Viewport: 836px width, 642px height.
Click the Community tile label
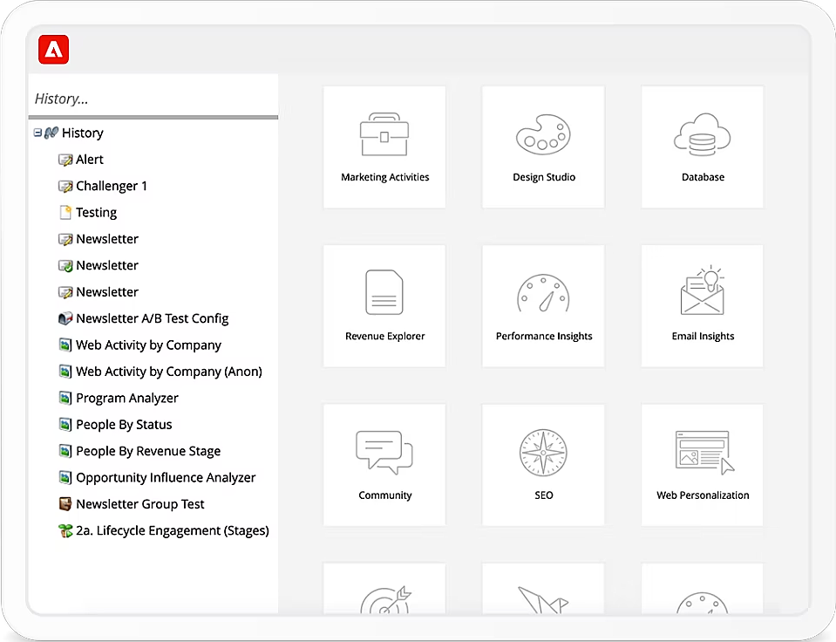(385, 495)
